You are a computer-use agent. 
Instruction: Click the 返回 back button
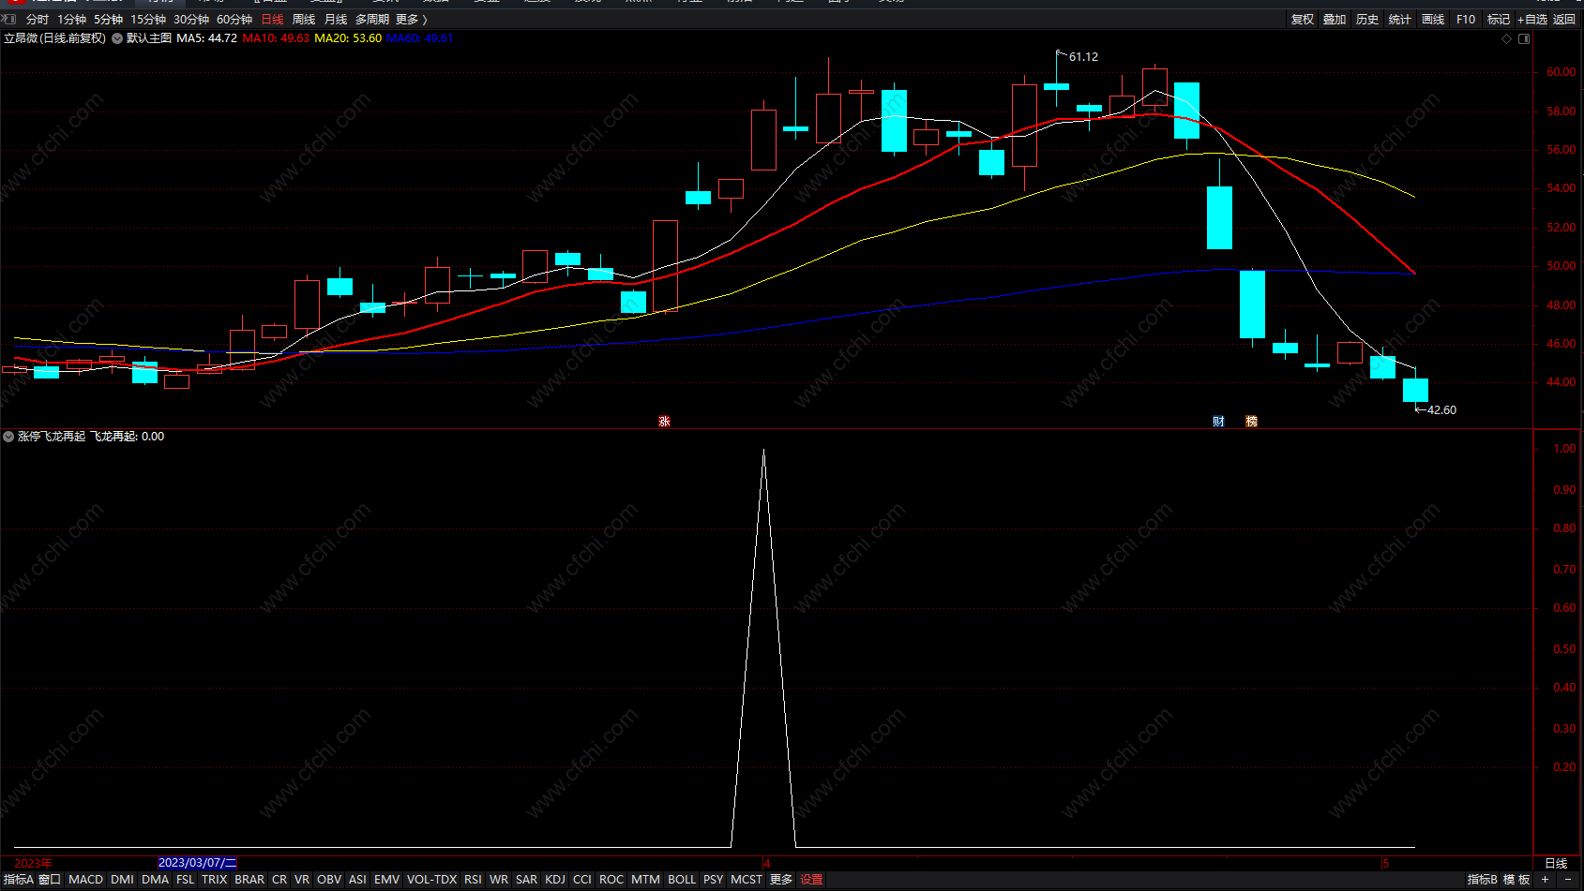tap(1564, 20)
